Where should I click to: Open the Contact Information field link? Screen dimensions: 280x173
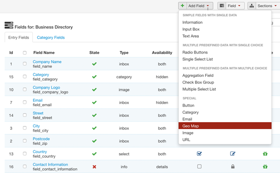50,164
